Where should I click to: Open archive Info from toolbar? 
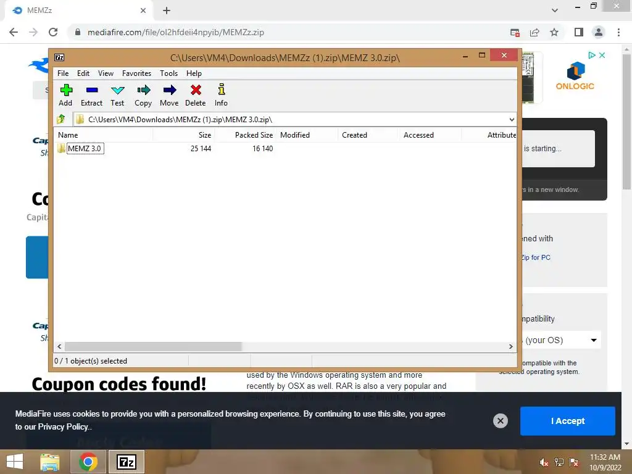pyautogui.click(x=222, y=95)
